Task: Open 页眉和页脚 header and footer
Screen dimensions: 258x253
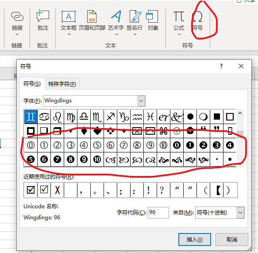Action: [92, 20]
